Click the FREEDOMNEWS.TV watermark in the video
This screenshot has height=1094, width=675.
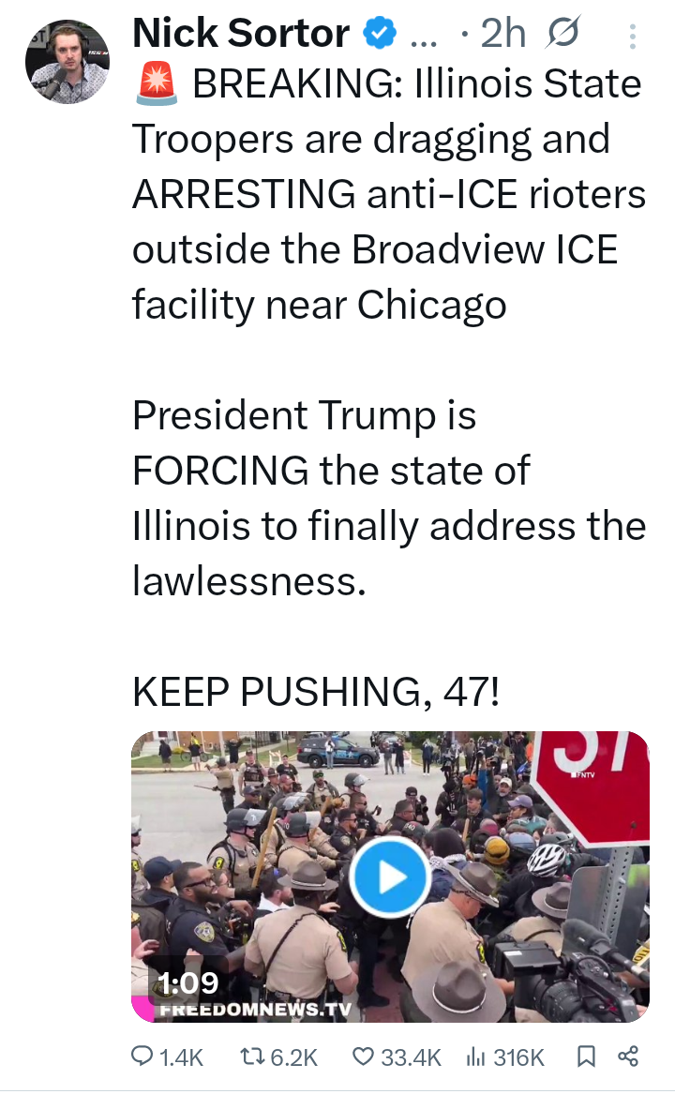256,1010
